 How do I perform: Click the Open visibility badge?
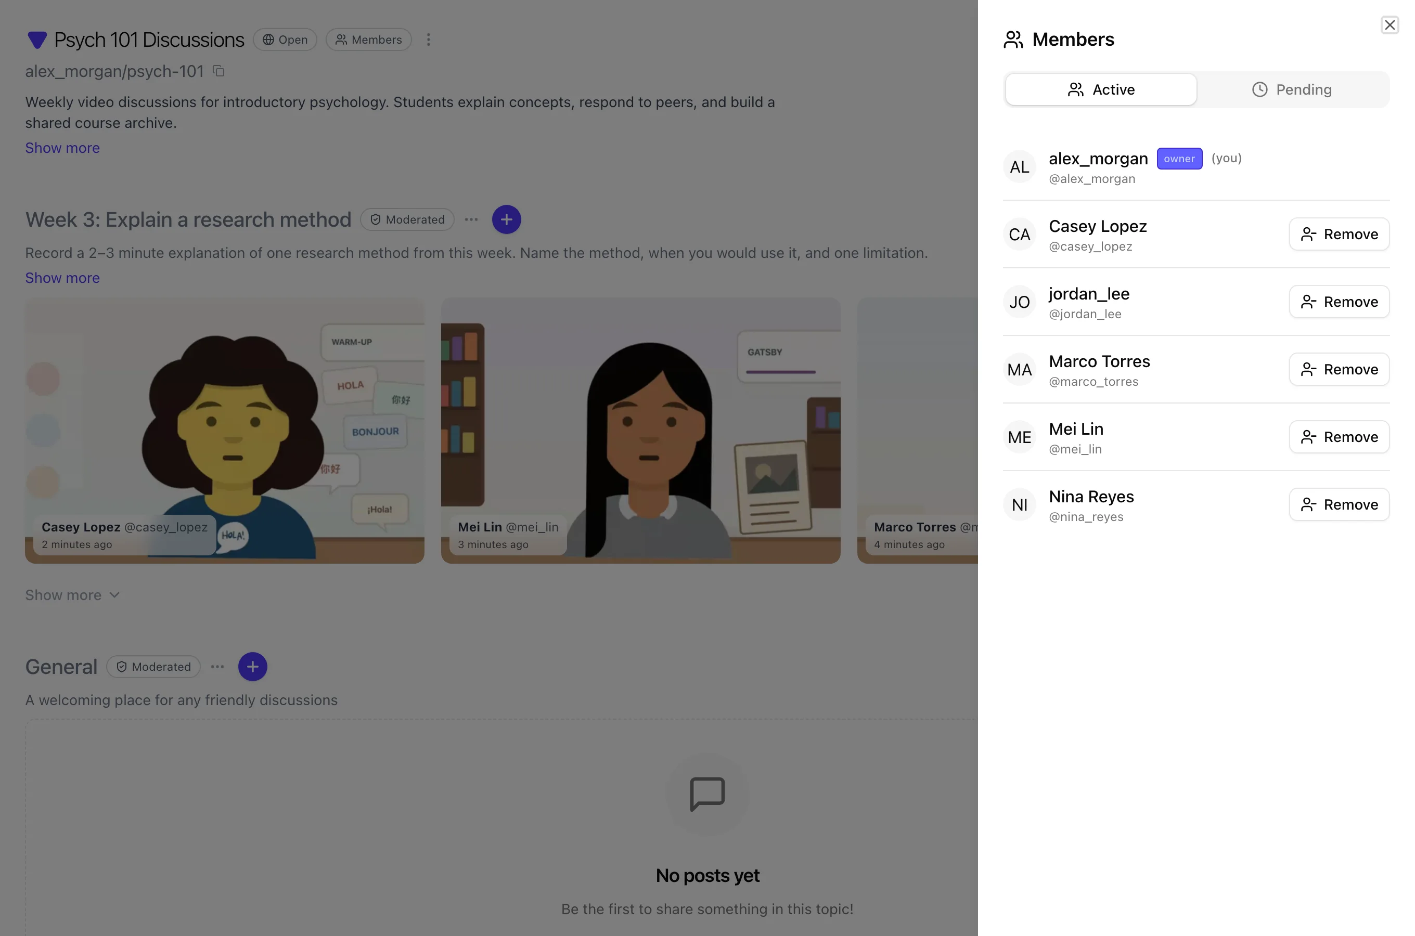285,40
